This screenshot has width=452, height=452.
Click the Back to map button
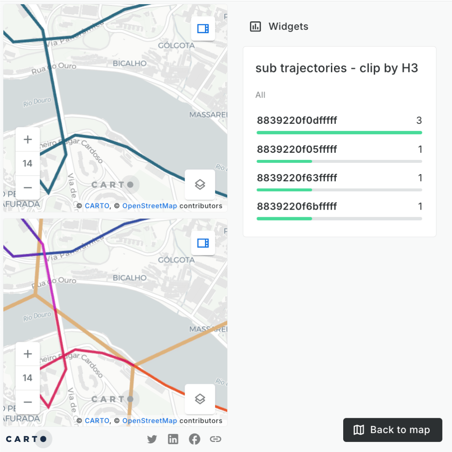pyautogui.click(x=393, y=430)
